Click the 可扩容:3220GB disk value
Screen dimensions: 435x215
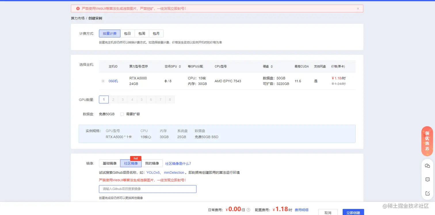pos(276,84)
